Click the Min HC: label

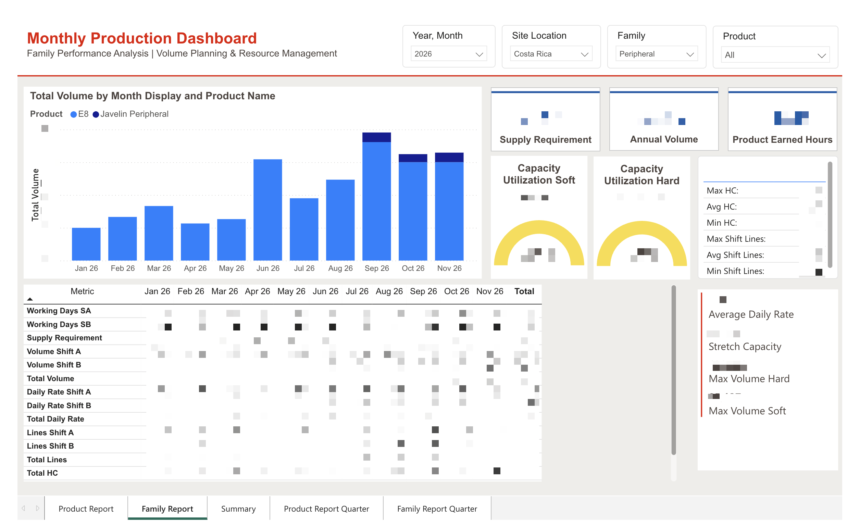[x=722, y=223]
